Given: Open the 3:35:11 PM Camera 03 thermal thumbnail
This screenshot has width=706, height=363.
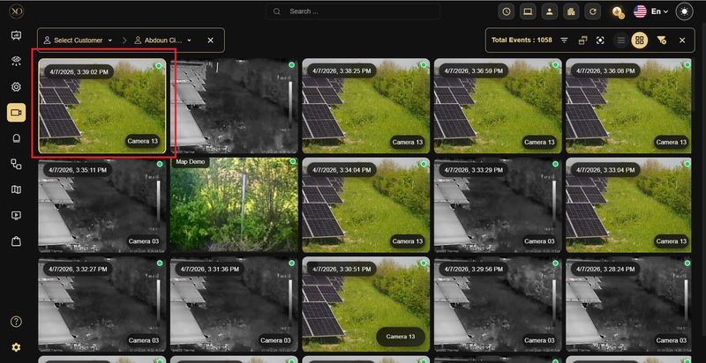Looking at the screenshot, I should [x=102, y=205].
